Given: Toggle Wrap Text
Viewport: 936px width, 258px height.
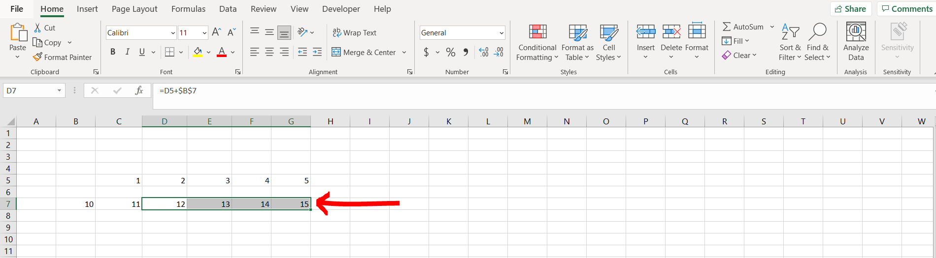Looking at the screenshot, I should tap(354, 32).
